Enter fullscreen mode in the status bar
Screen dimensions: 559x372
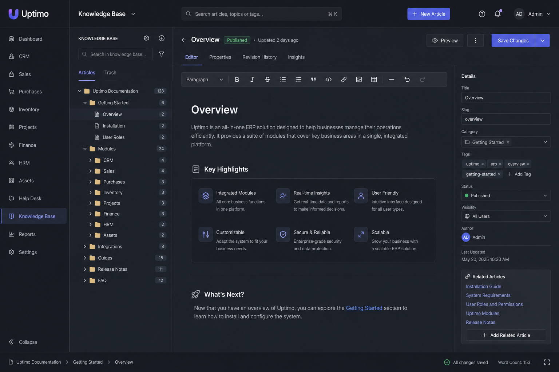pyautogui.click(x=547, y=362)
